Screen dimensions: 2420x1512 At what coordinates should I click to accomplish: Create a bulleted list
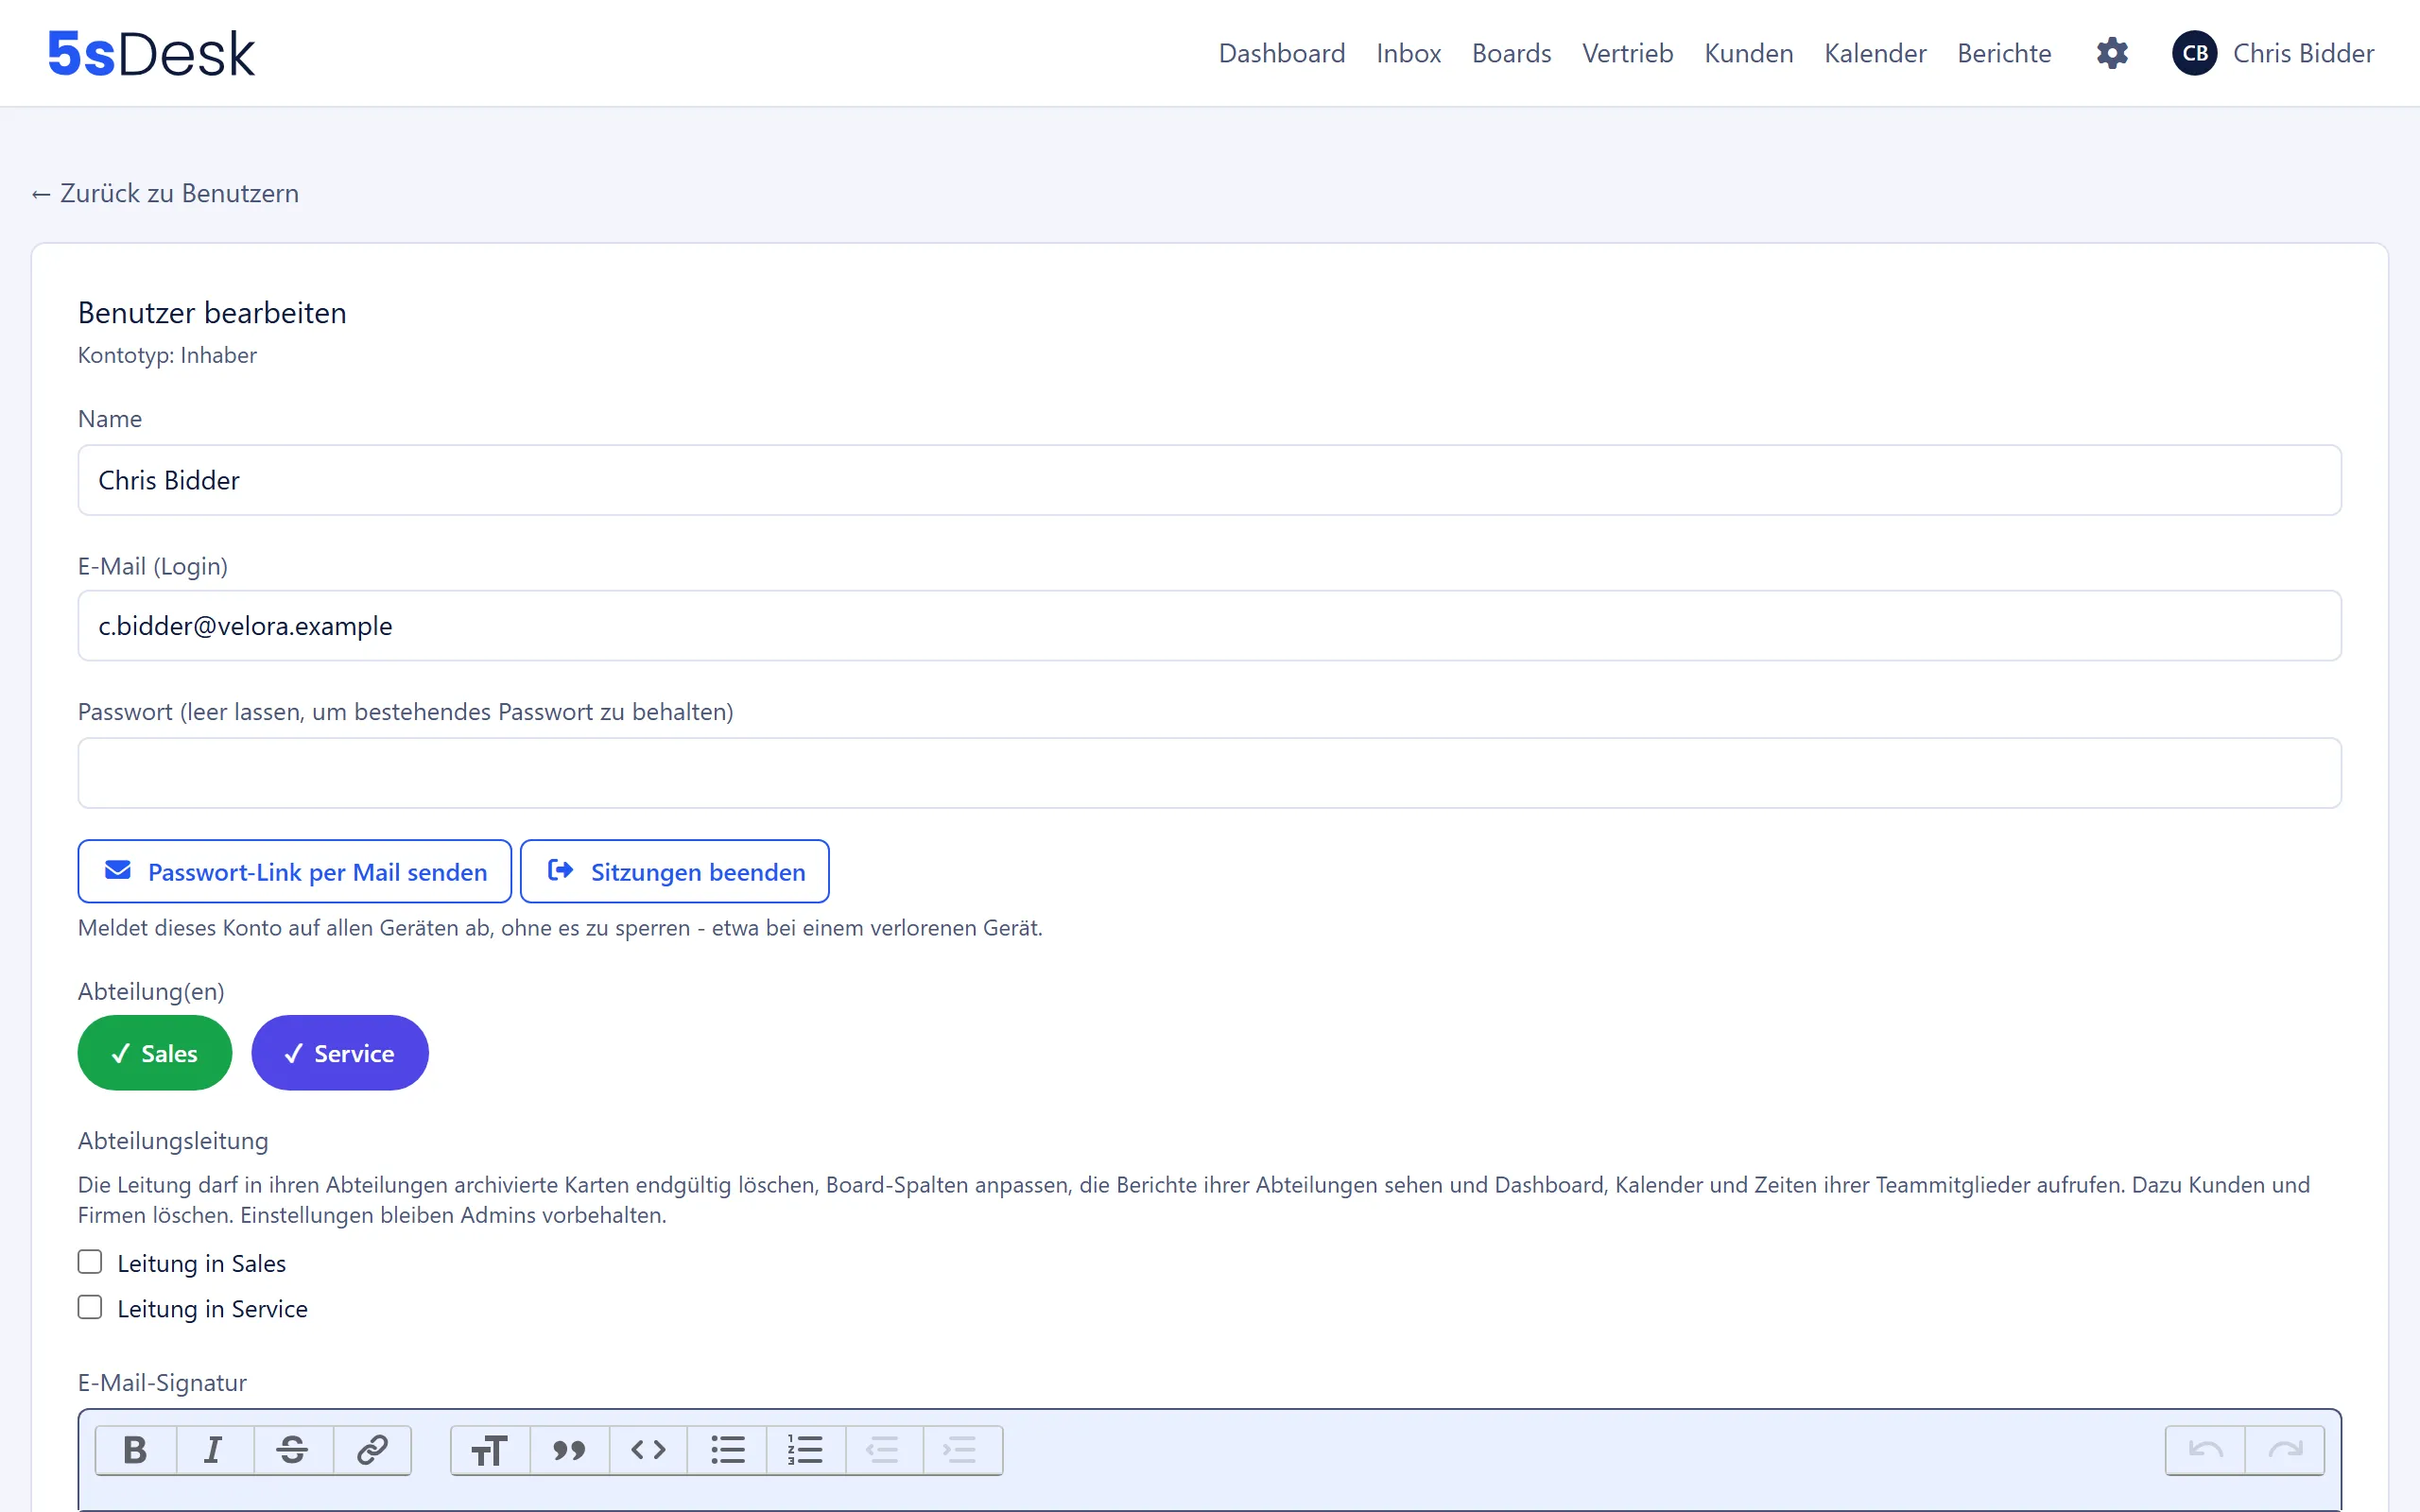[x=727, y=1449]
